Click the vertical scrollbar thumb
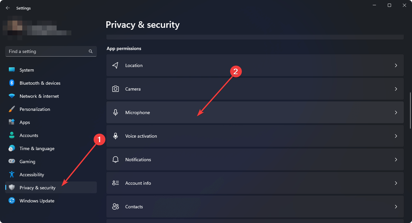Screen dimensions: 412x223 click(410, 111)
